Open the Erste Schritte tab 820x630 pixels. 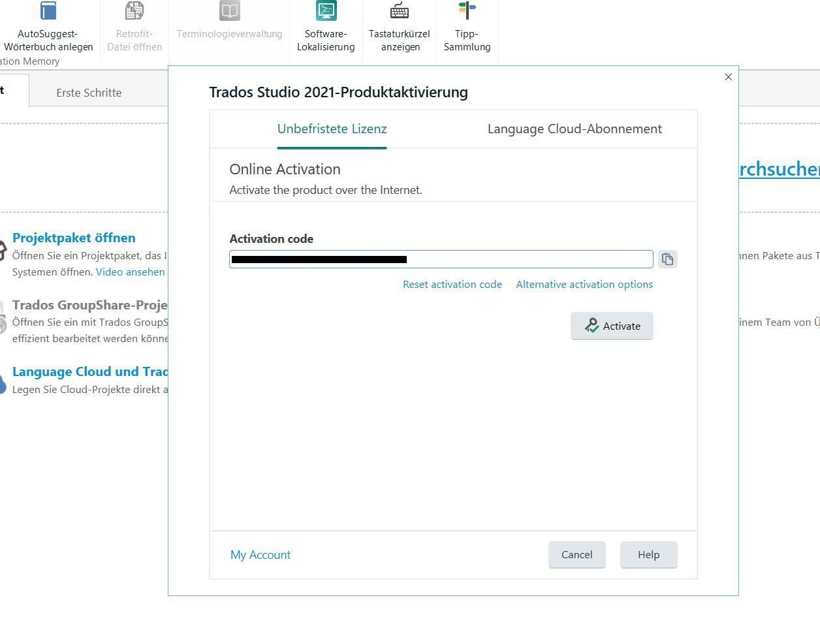point(89,93)
